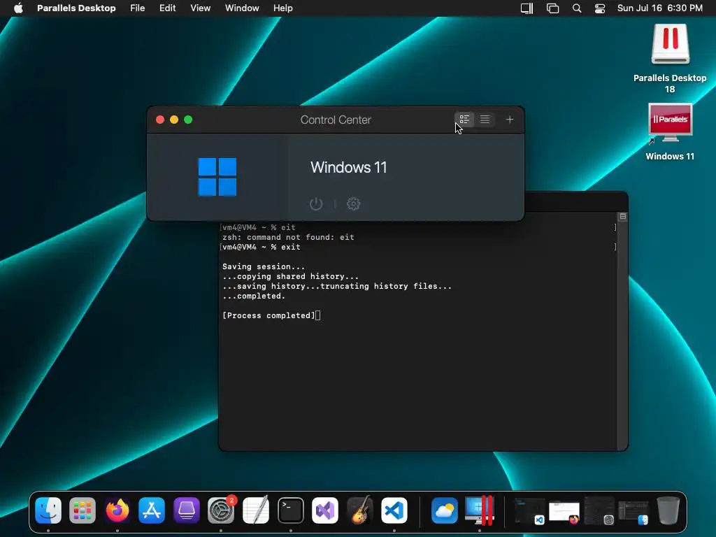Image resolution: width=716 pixels, height=537 pixels.
Task: Switch Control Center to compact list view
Action: [x=485, y=120]
